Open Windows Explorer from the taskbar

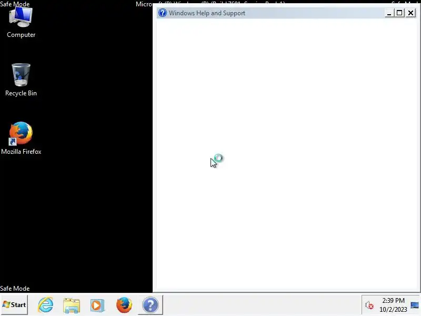(x=72, y=305)
